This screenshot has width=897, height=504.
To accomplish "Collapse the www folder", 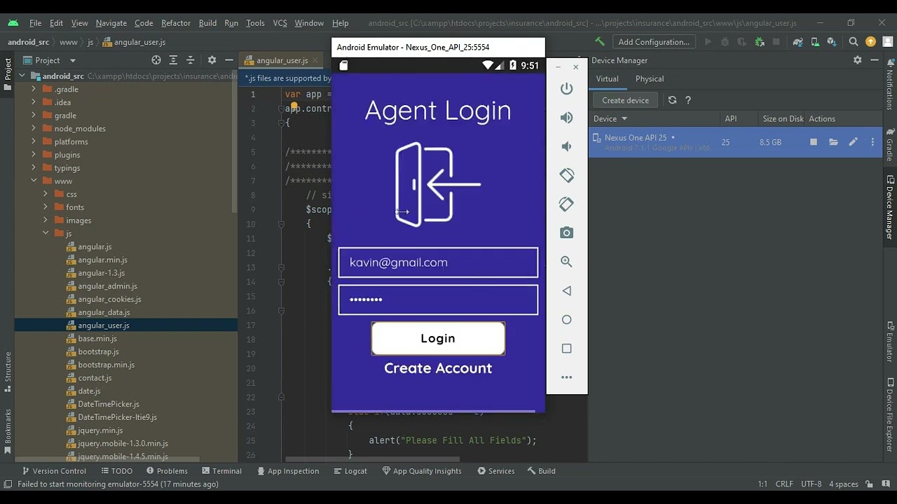I will 34,181.
